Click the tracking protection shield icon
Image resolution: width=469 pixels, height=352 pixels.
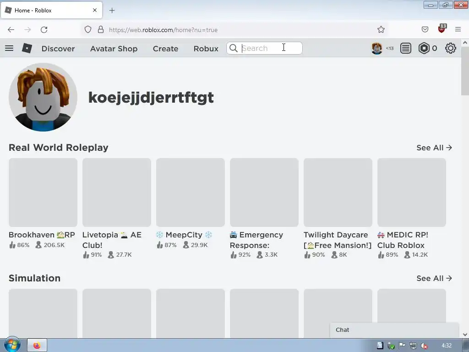click(87, 30)
